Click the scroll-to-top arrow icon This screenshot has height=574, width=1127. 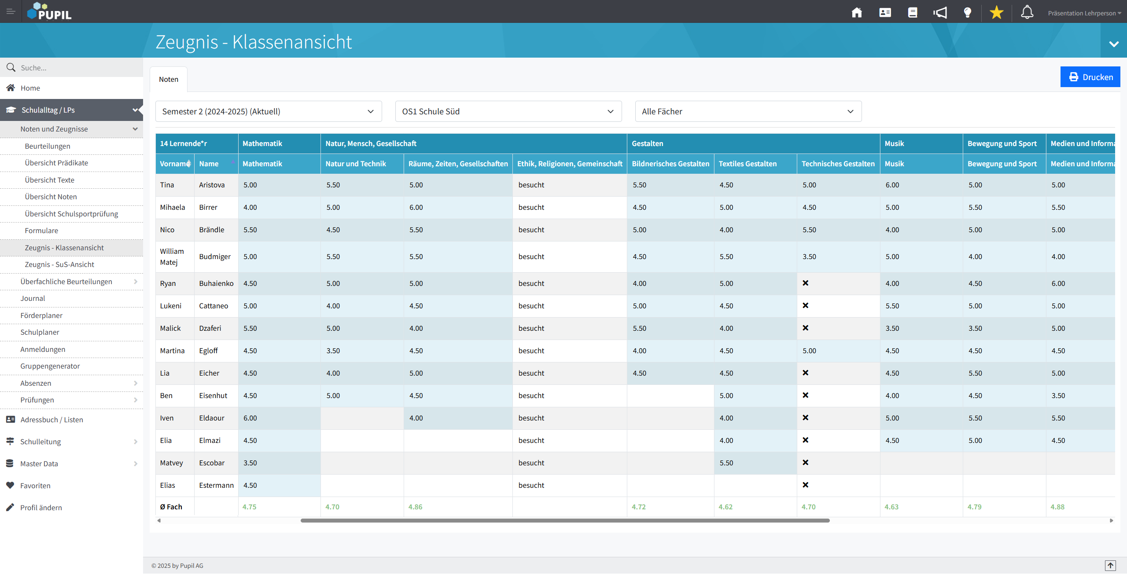click(x=1110, y=565)
